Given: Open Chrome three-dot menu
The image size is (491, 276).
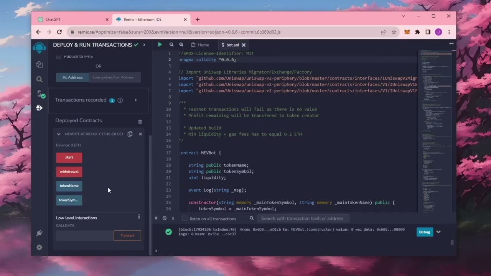Looking at the screenshot, I should point(449,32).
